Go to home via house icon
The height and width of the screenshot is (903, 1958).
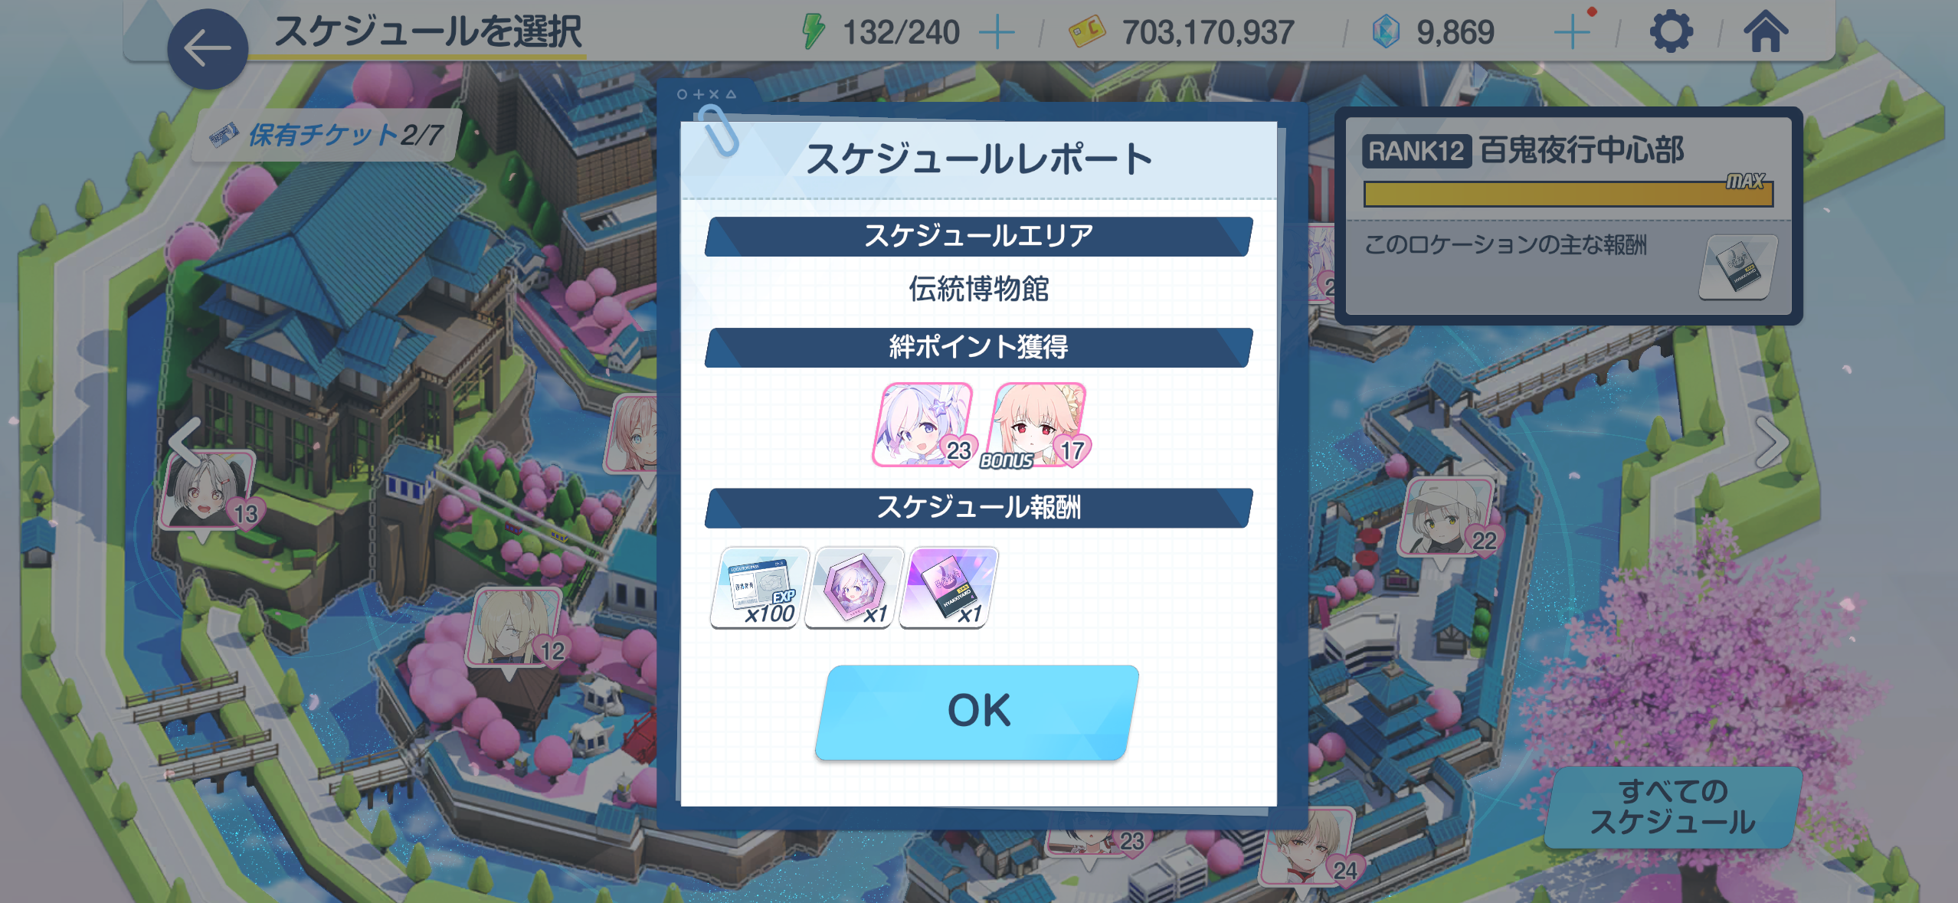coord(1766,31)
